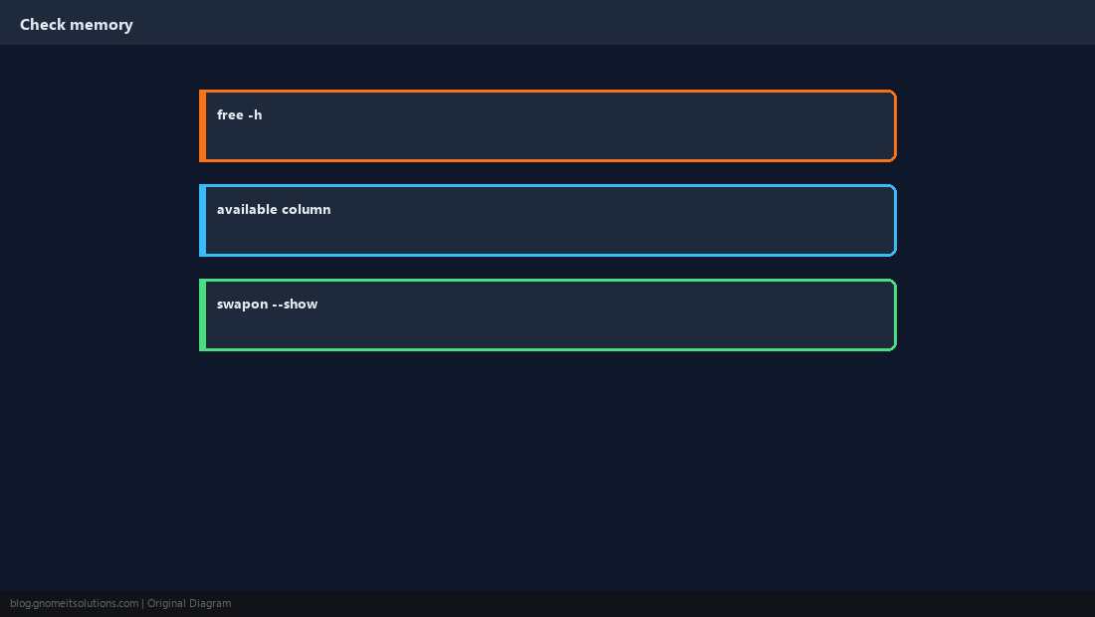Viewport: 1095px width, 617px height.
Task: Click the word "available" in the blue card
Action: [247, 209]
